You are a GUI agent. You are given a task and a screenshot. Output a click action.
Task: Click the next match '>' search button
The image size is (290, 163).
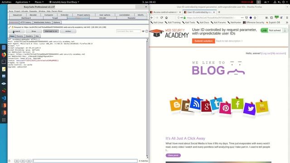click(29, 161)
